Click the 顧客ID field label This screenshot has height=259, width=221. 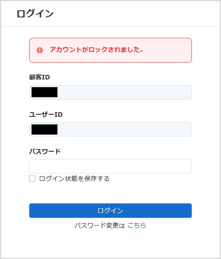40,77
